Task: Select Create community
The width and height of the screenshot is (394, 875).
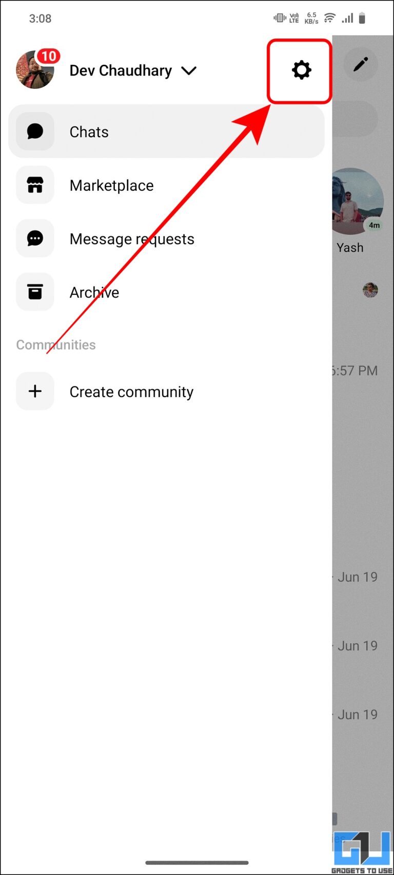Action: click(x=131, y=392)
